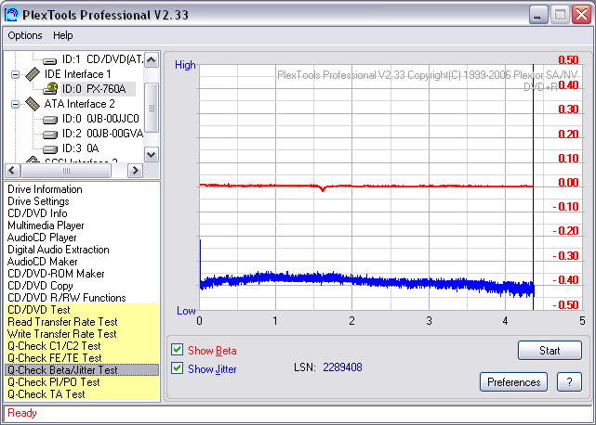
Task: Select ID:1 CD/DVD tree entry
Action: (102, 59)
